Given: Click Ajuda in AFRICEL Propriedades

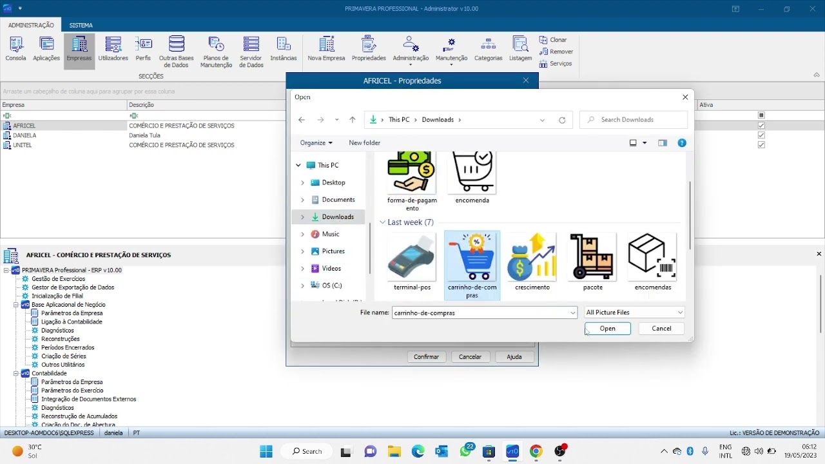Looking at the screenshot, I should coord(514,356).
